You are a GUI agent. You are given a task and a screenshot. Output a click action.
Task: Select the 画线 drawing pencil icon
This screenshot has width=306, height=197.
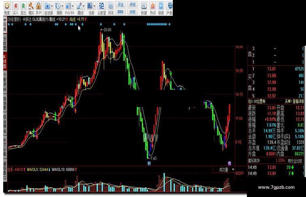79,6
